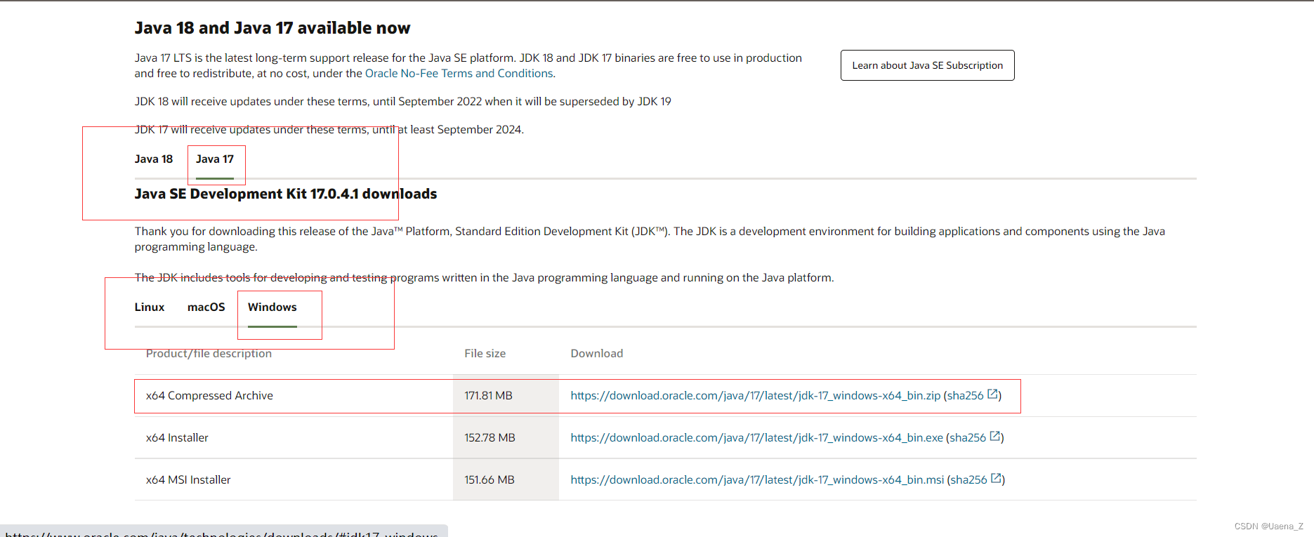Click the Download column header

click(x=596, y=354)
